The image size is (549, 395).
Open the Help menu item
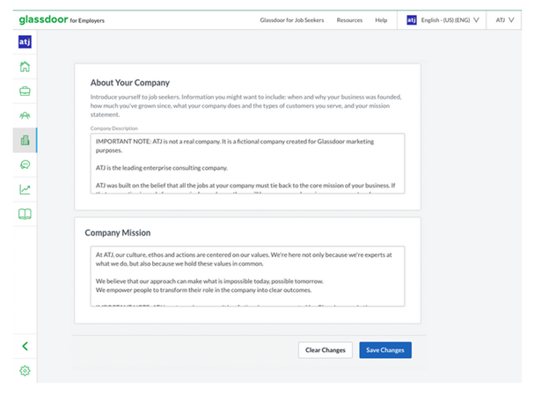tap(381, 20)
